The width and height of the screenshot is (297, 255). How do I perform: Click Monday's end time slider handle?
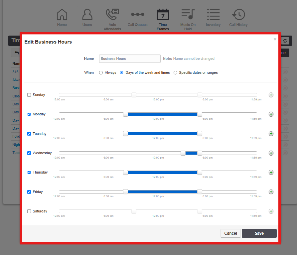[x=200, y=114]
